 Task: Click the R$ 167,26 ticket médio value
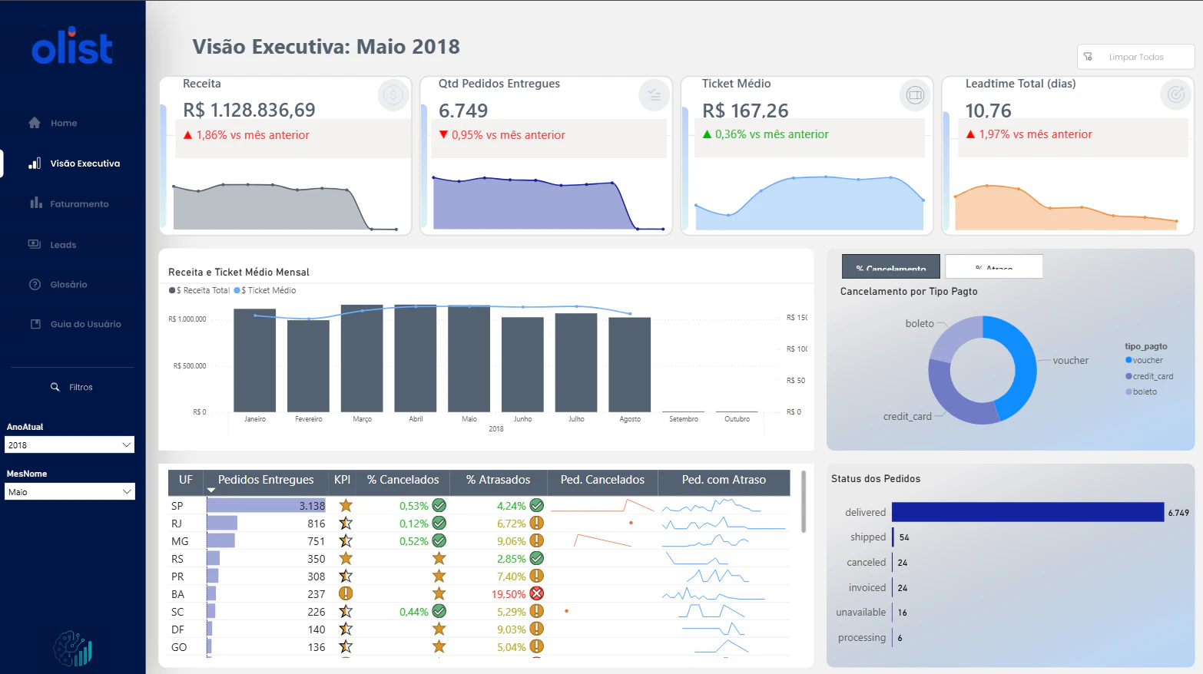click(745, 111)
